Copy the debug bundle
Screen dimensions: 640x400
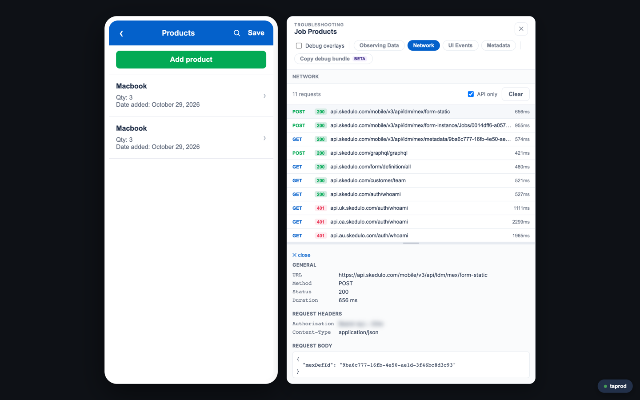[333, 59]
